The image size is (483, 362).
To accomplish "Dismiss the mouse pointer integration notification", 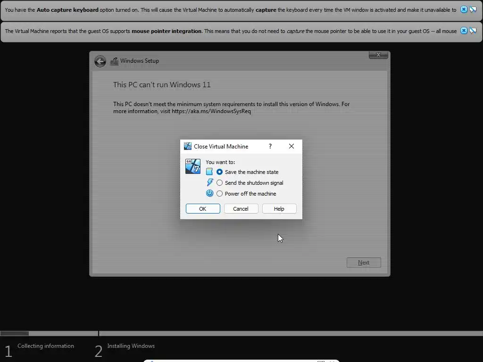I will tap(464, 31).
